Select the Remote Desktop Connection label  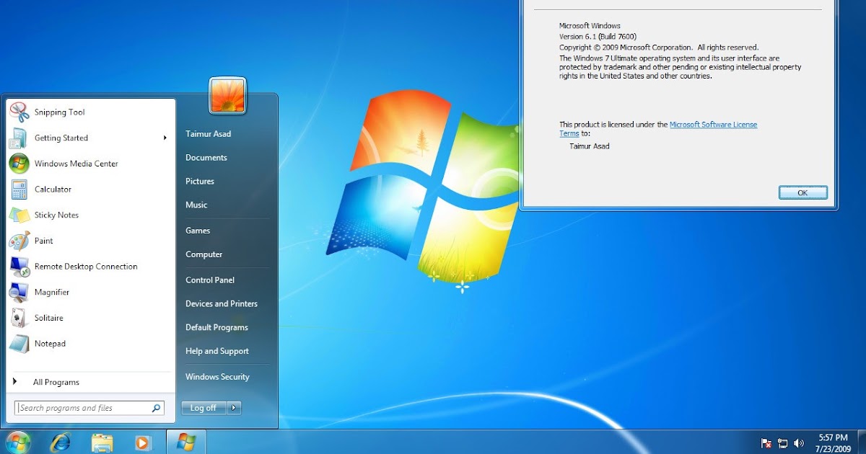click(x=86, y=267)
